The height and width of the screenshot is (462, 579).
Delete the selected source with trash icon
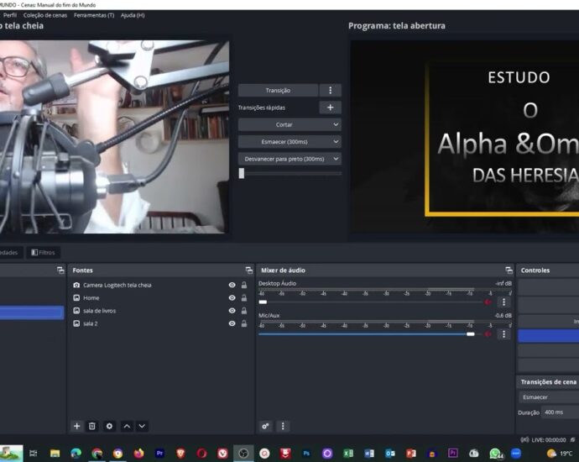[x=92, y=426]
